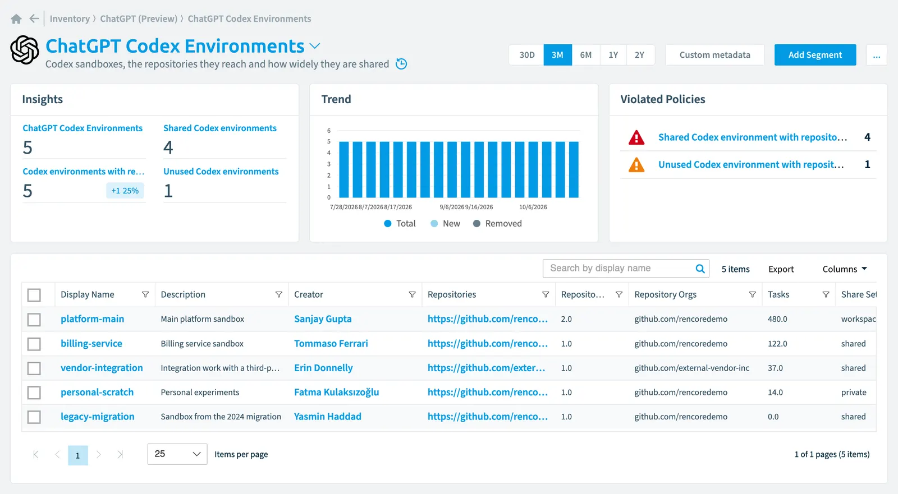Click the orange warning triangle icon
The height and width of the screenshot is (494, 898).
pos(636,165)
